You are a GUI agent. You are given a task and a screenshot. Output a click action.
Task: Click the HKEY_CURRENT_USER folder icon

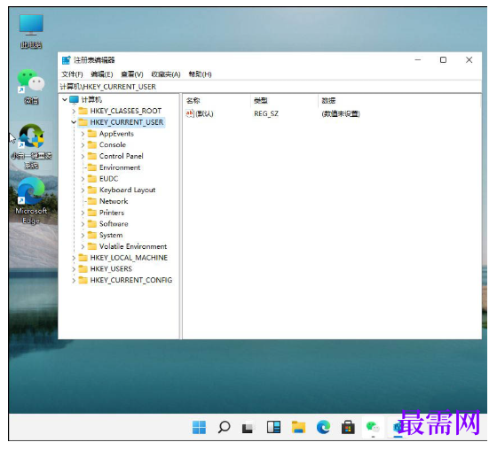pos(83,122)
